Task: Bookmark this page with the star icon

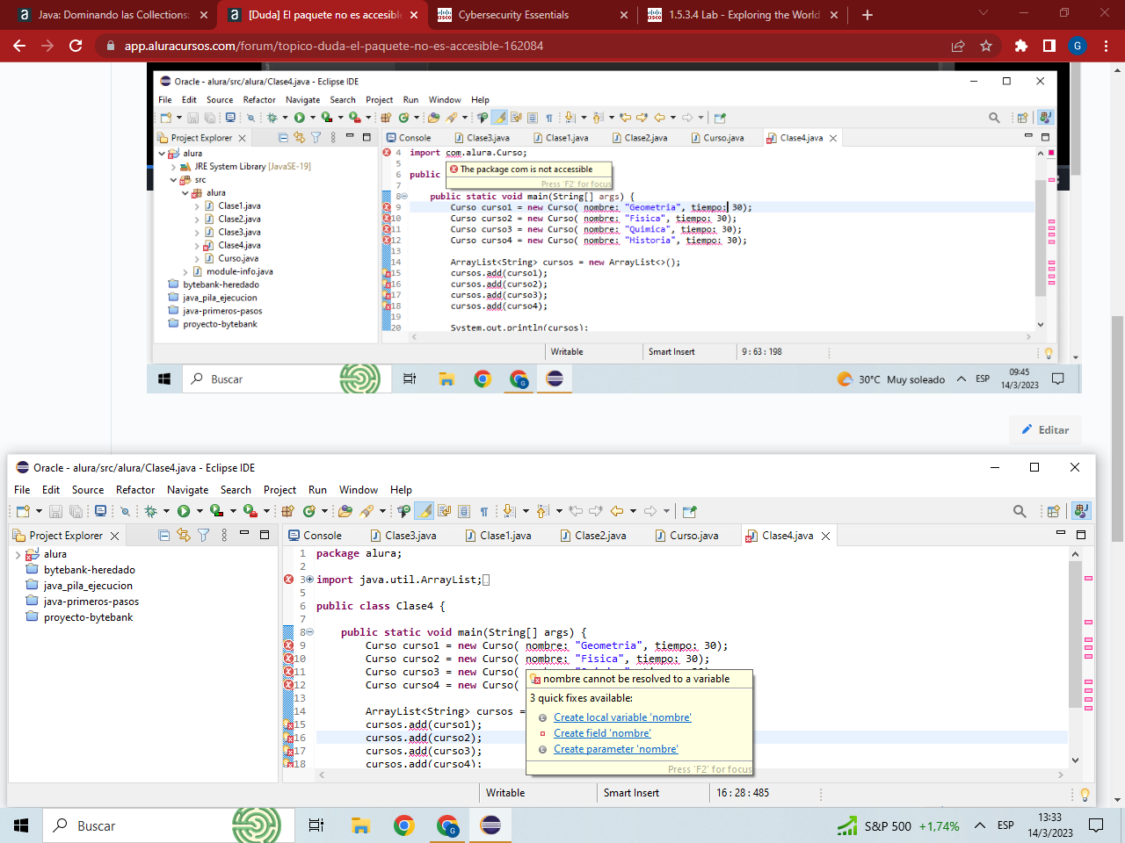Action: tap(986, 46)
